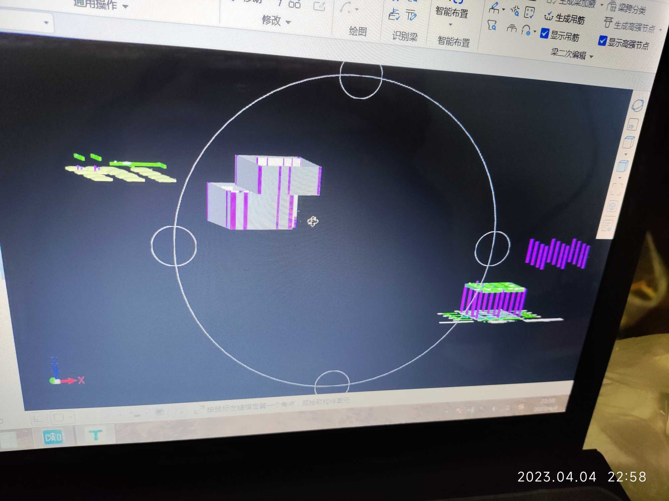Click the crosshair pivot marker in viewport
Screen dimensions: 669x501
click(313, 221)
